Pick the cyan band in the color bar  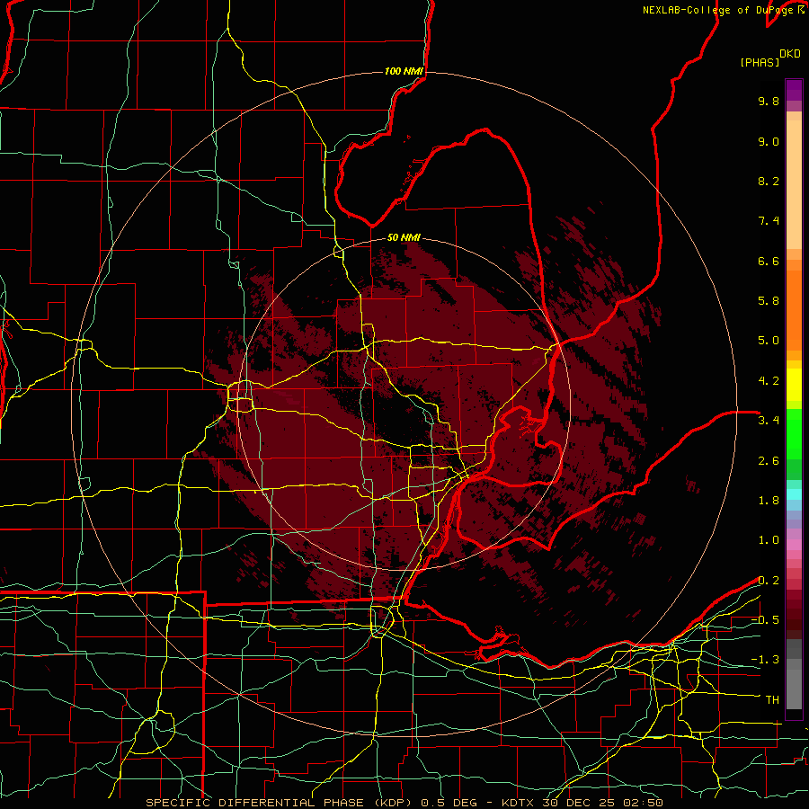[794, 494]
